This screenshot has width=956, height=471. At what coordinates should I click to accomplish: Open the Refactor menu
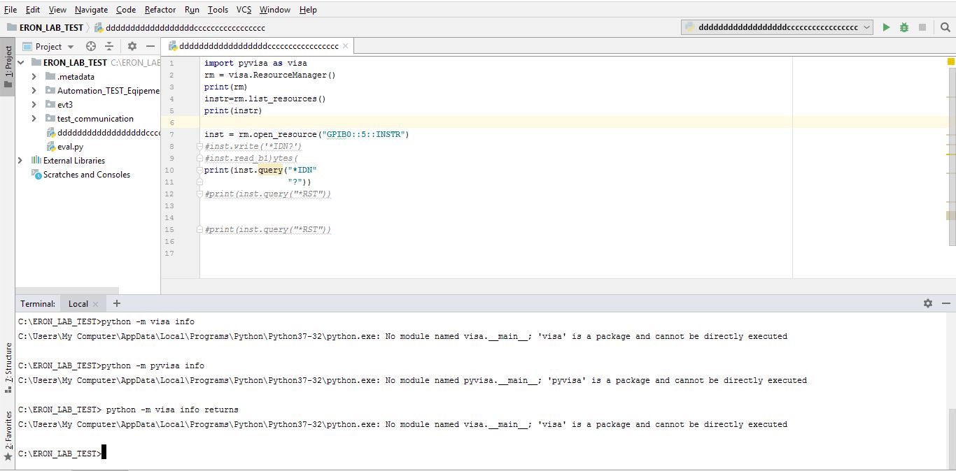click(x=160, y=9)
